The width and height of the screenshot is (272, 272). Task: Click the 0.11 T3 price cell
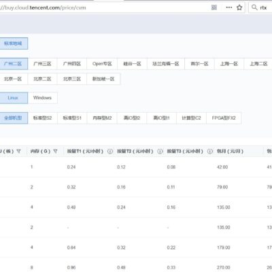pyautogui.click(x=171, y=187)
